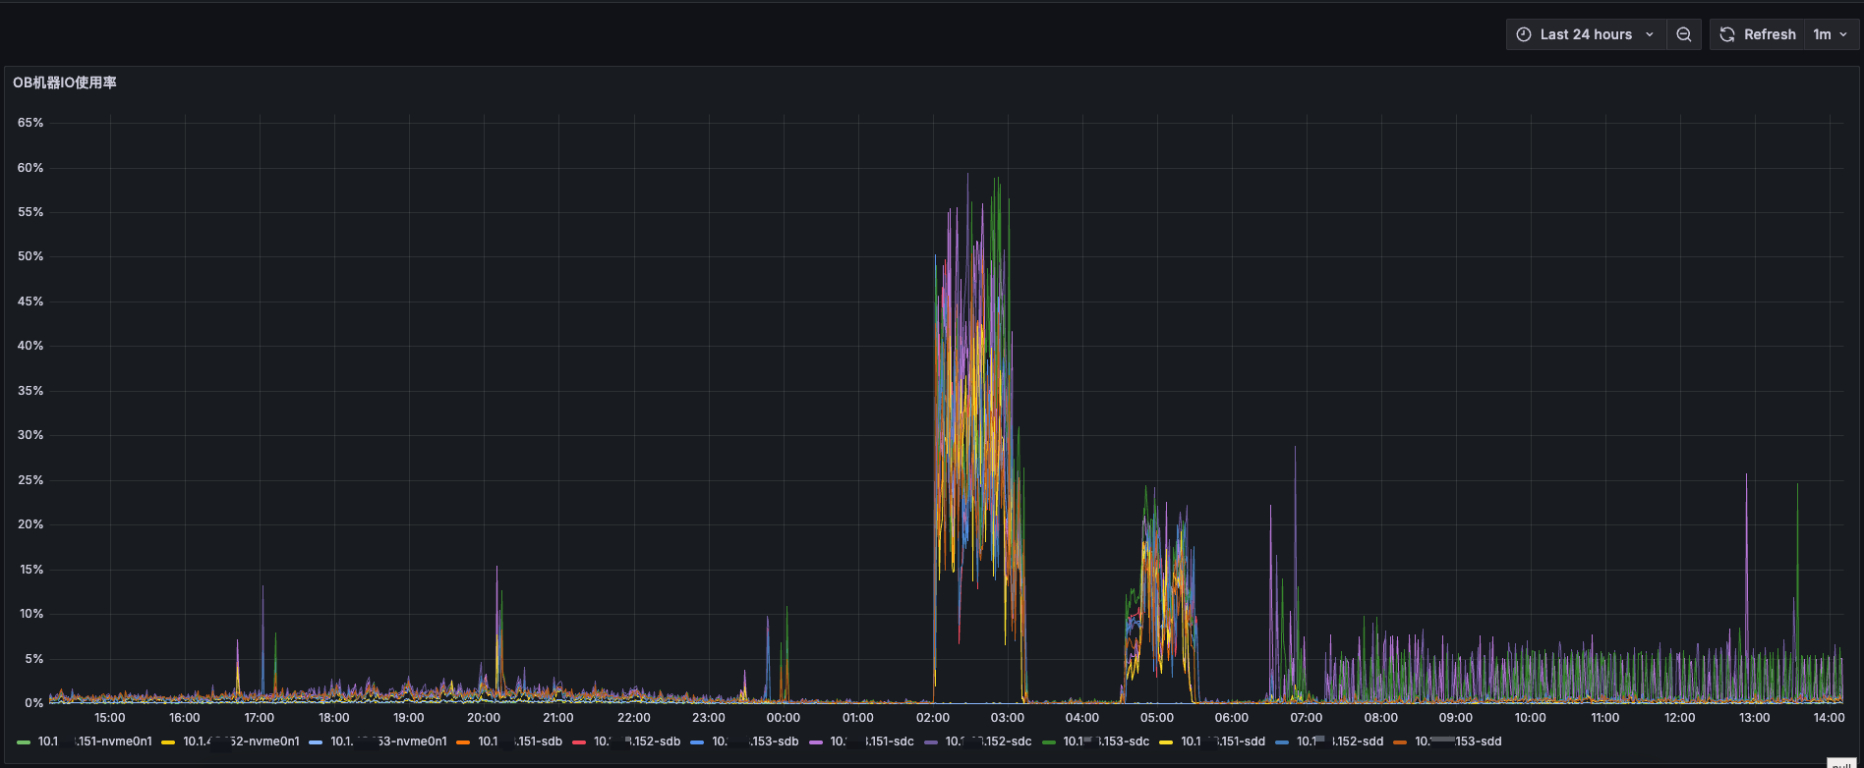This screenshot has height=768, width=1864.
Task: Click the 153-sdb legend label
Action: [755, 741]
